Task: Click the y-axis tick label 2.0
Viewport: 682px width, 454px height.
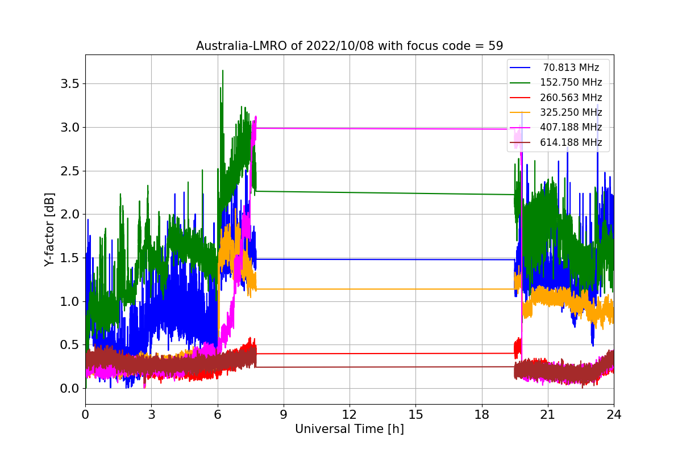Action: point(70,215)
